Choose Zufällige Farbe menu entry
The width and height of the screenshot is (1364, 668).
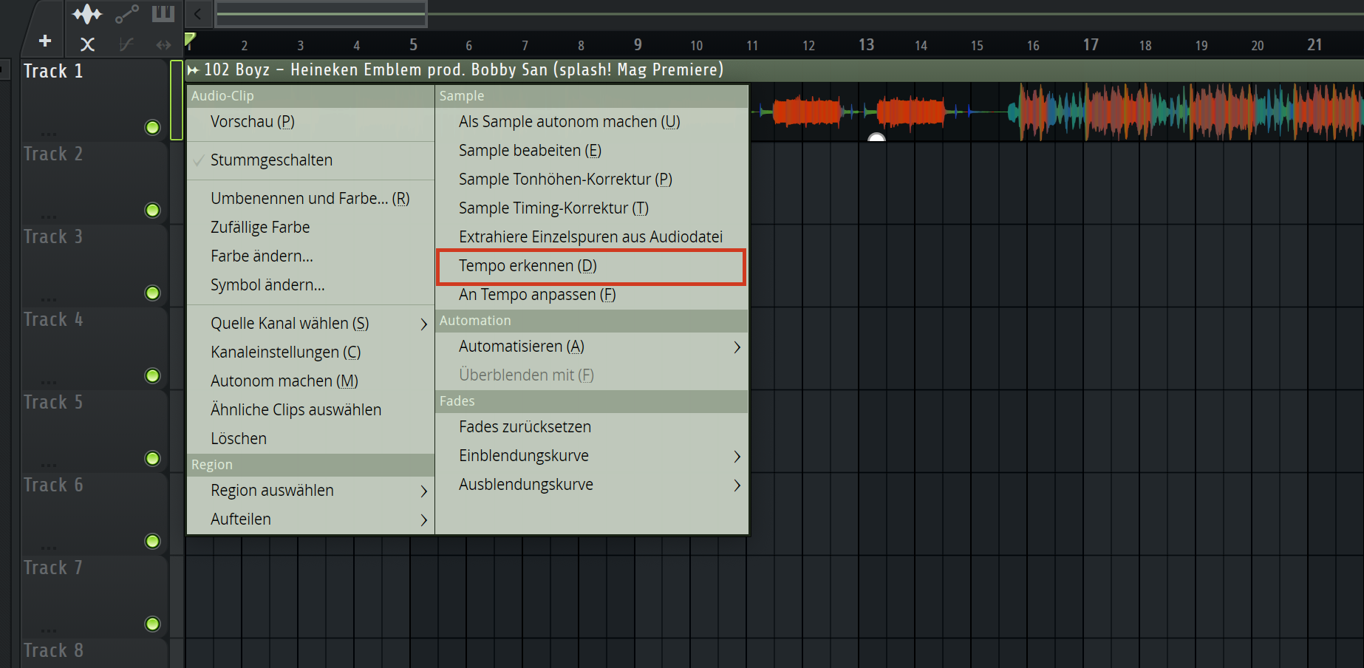(x=310, y=228)
